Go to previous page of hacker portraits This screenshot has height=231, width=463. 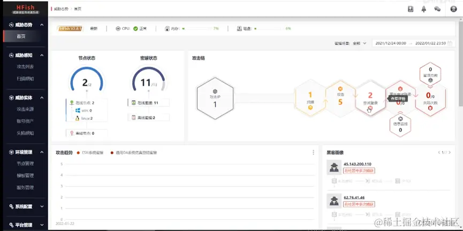coord(439,152)
